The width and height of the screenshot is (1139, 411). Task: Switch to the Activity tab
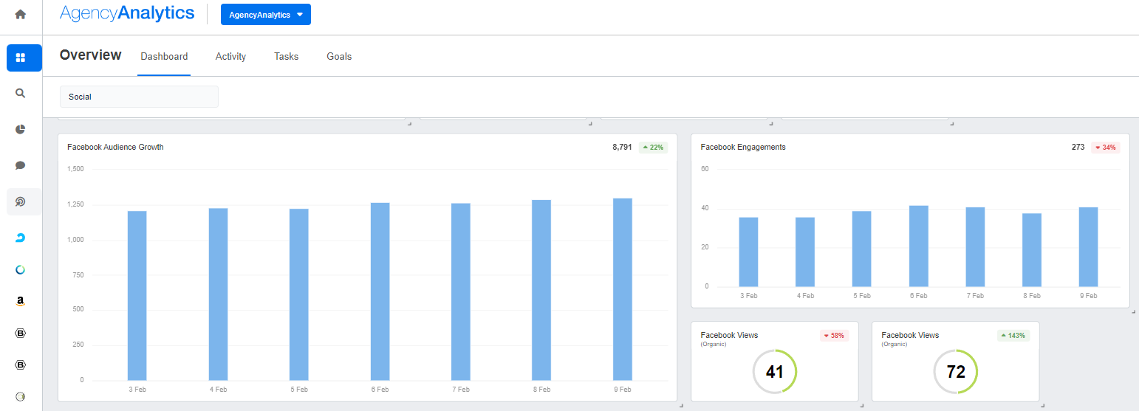[x=230, y=56]
